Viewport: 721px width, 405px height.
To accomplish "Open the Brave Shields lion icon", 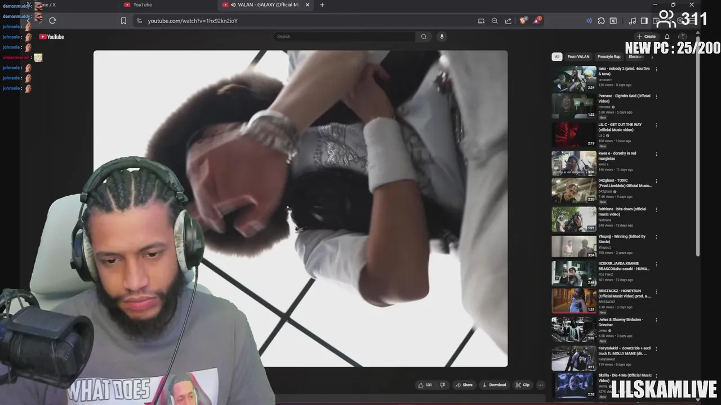I will [x=523, y=21].
